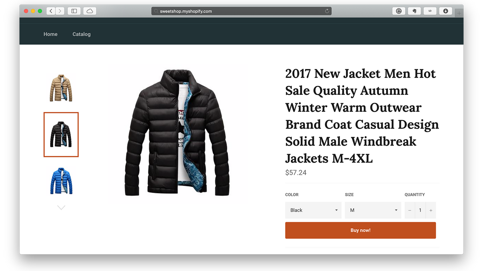Image resolution: width=483 pixels, height=271 pixels.
Task: Increase quantity with plus button
Action: pos(431,210)
